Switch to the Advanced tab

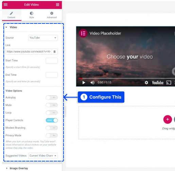tap(52, 15)
